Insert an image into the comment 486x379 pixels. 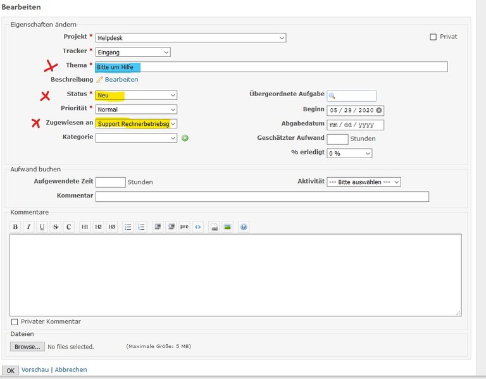[227, 227]
